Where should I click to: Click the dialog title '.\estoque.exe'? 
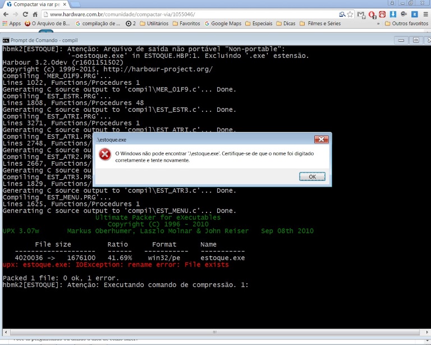[x=111, y=140]
